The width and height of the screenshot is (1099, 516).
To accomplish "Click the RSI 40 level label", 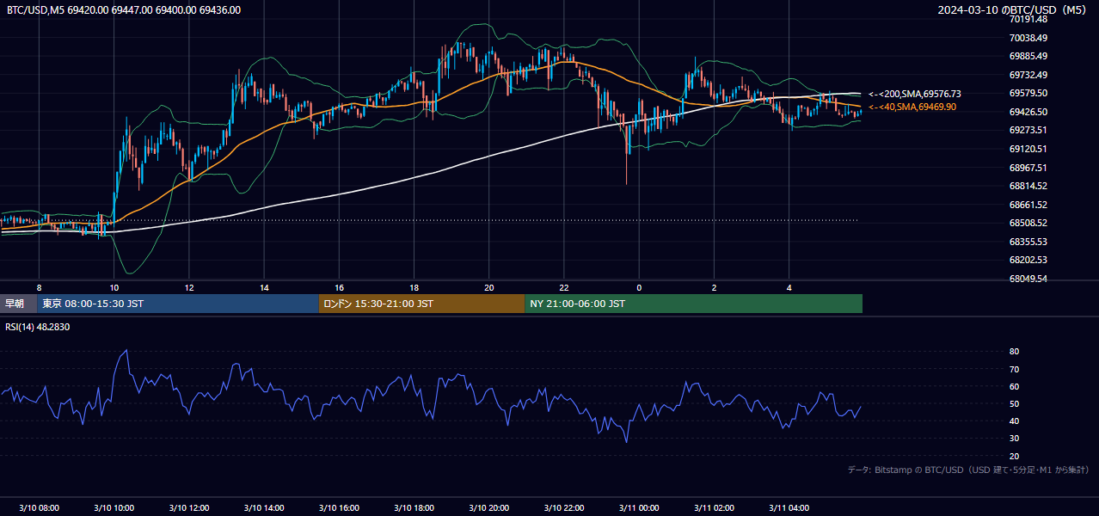I will click(x=1015, y=421).
